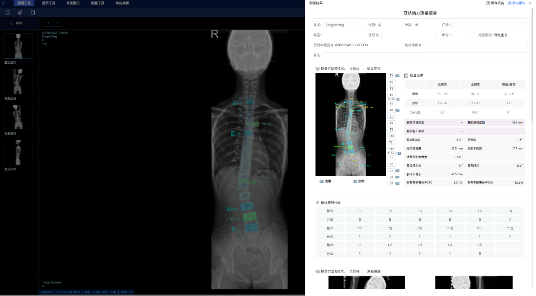Open the 全脊柱 dropdown for 站立正位
Image resolution: width=536 pixels, height=296 pixels.
pos(356,69)
